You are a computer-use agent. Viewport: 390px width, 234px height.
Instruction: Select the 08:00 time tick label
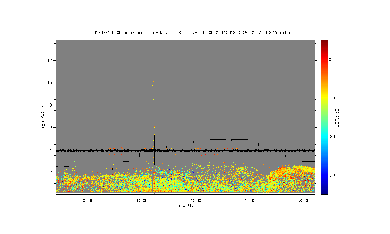click(142, 201)
